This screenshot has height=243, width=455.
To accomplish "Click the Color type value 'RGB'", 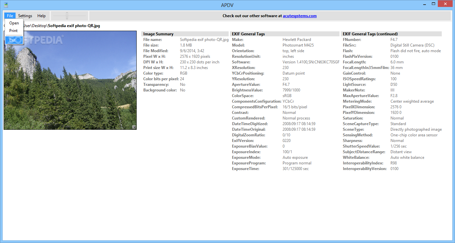I will click(184, 73).
